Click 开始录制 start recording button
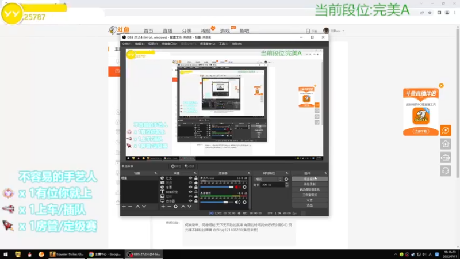The image size is (460, 259). tap(309, 184)
